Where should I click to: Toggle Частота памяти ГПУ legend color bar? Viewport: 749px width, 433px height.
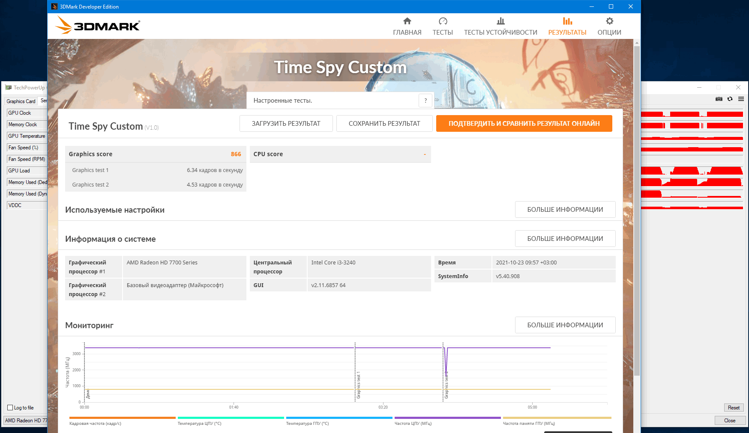[557, 418]
